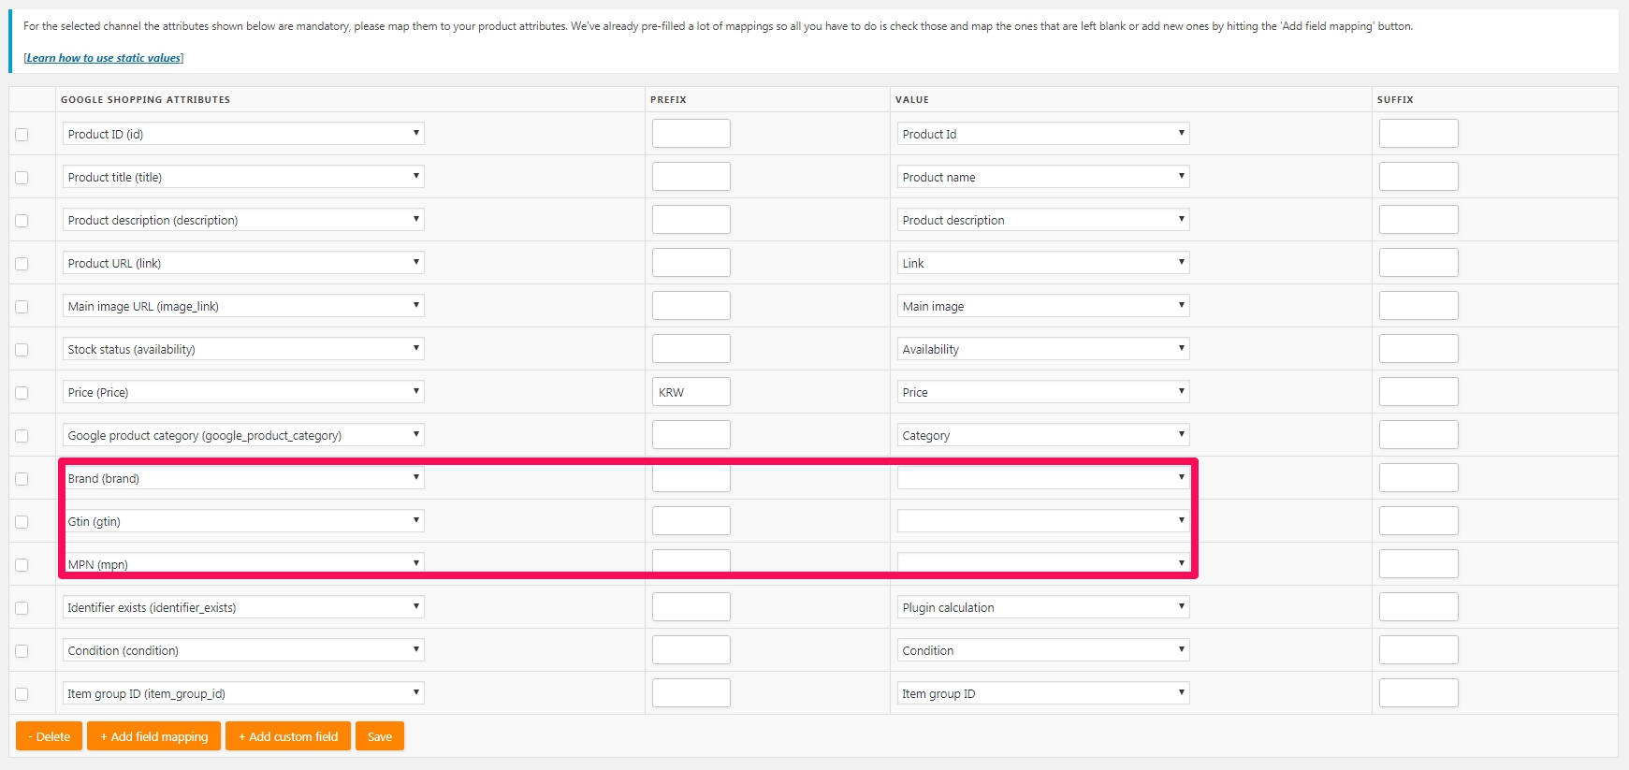
Task: Select the Brand (brand) row checkbox
Action: pyautogui.click(x=22, y=479)
